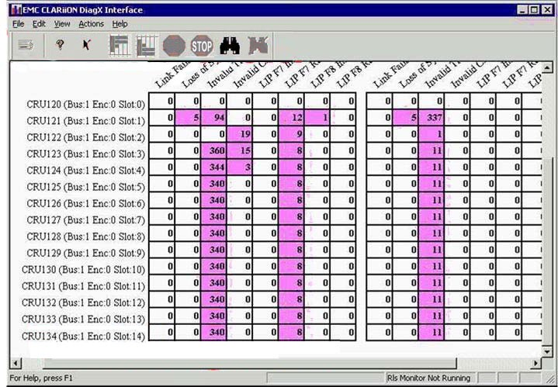This screenshot has height=387, width=558.
Task: Open the View menu
Action: click(62, 24)
